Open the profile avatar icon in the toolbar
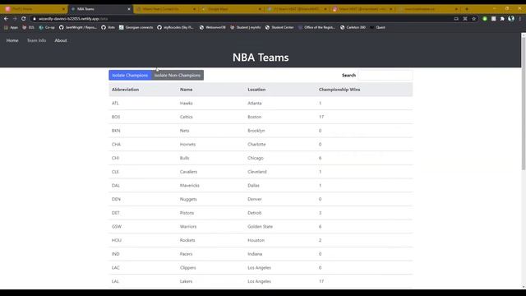 coord(511,19)
